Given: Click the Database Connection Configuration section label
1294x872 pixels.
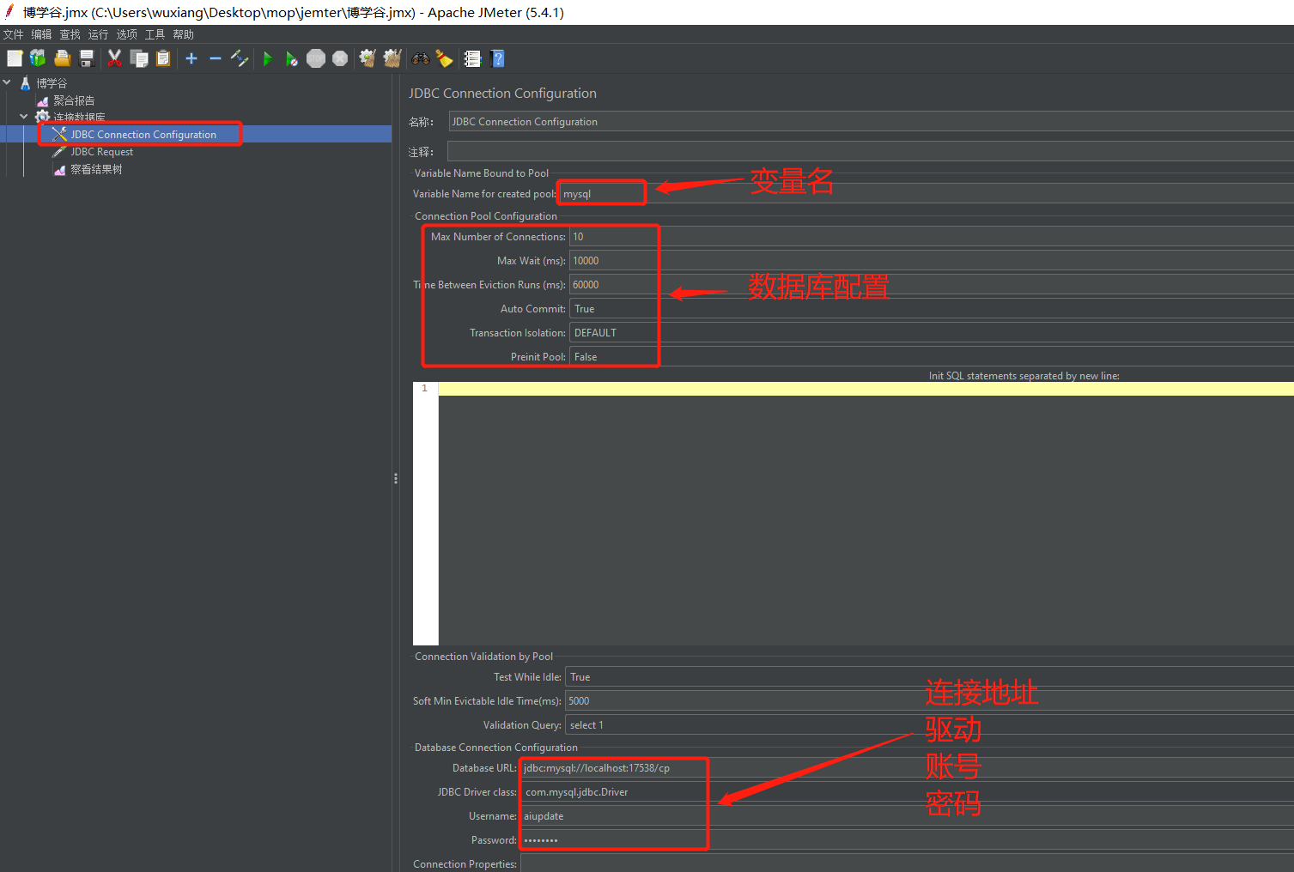Looking at the screenshot, I should point(496,748).
